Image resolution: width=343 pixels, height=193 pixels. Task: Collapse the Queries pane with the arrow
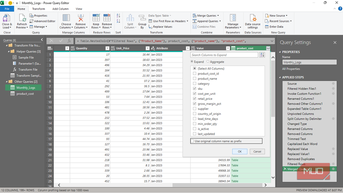(42, 40)
